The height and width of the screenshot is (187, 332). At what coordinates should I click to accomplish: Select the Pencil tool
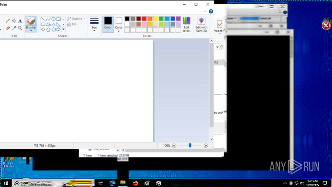[8, 21]
